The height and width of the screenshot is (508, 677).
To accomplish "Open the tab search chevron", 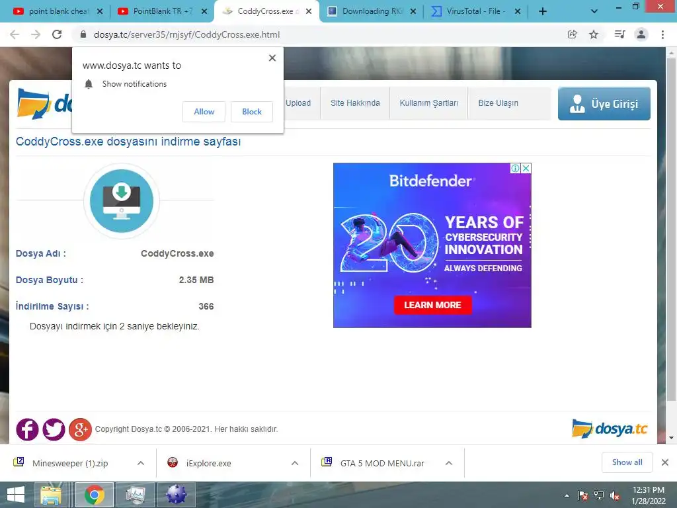I will point(594,12).
